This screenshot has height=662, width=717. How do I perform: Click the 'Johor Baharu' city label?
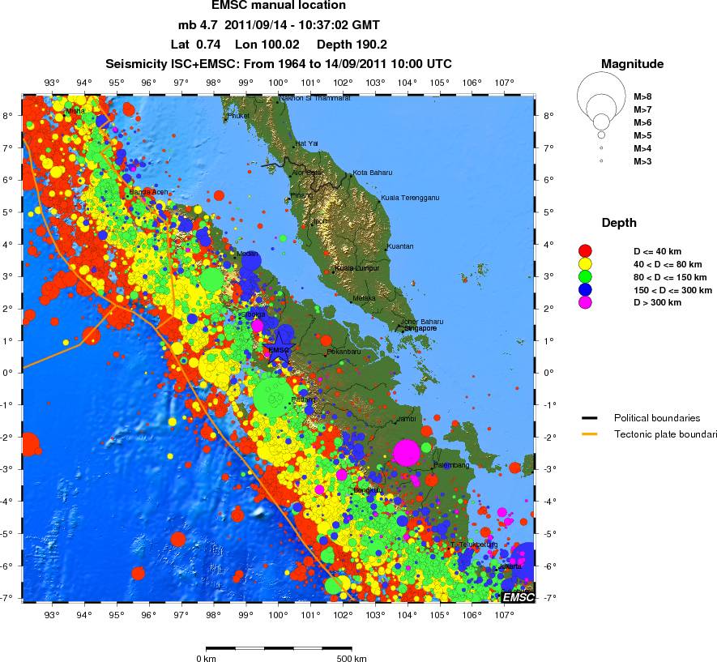tap(422, 322)
